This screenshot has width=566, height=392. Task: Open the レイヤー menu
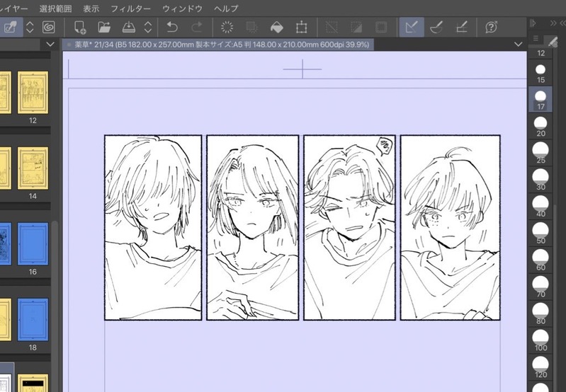[13, 8]
